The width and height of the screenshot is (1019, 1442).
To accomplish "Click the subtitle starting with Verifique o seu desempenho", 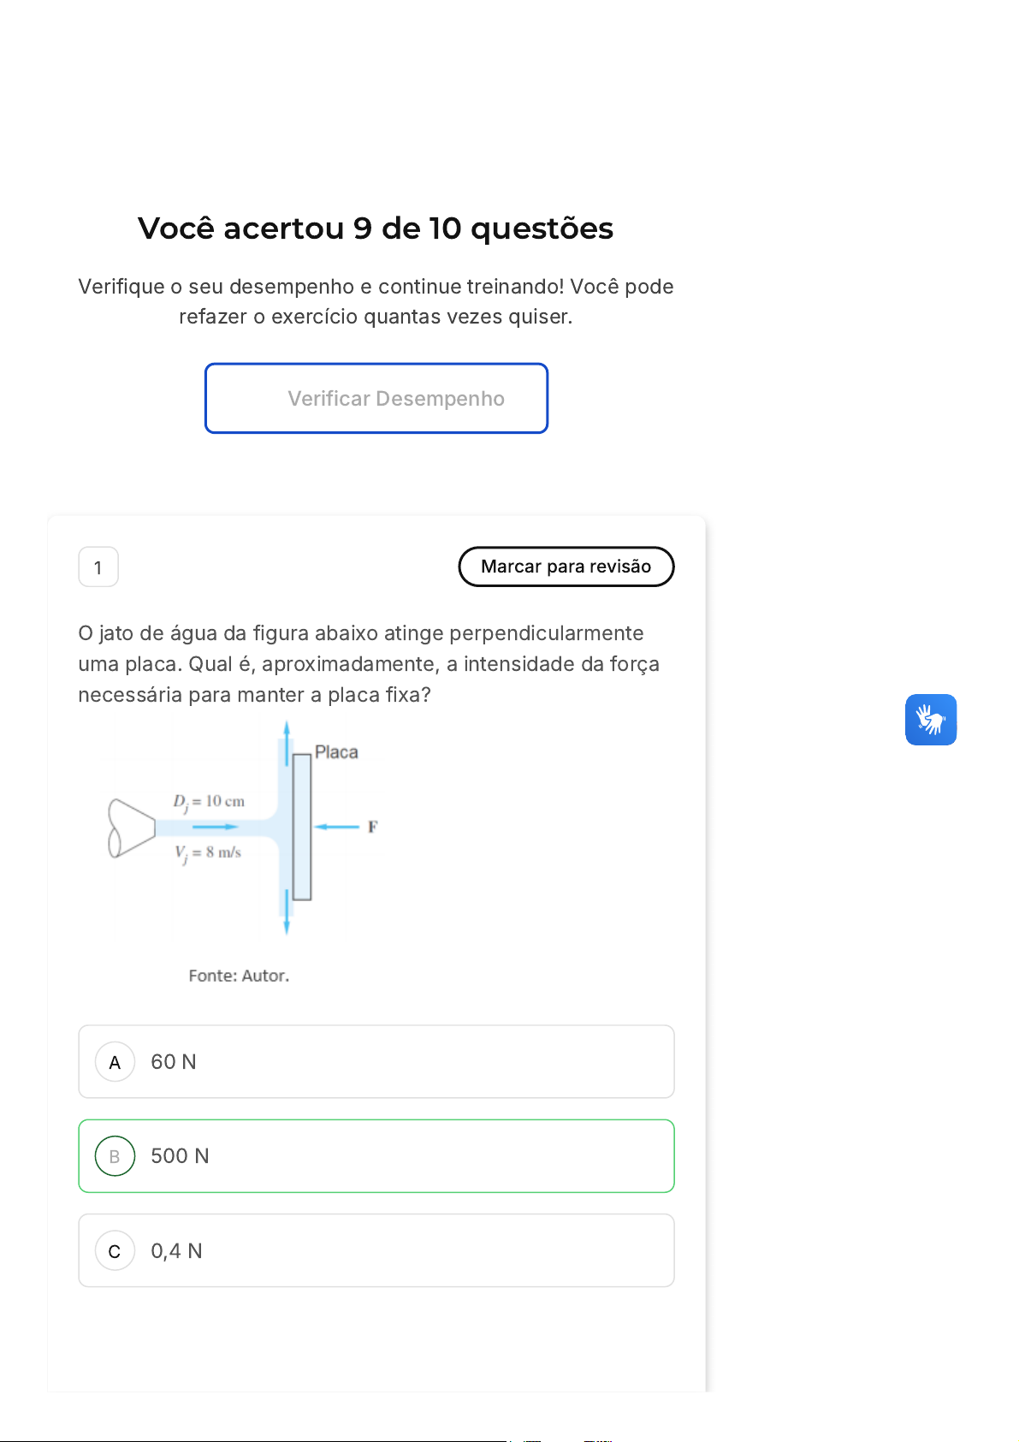I will pyautogui.click(x=376, y=301).
